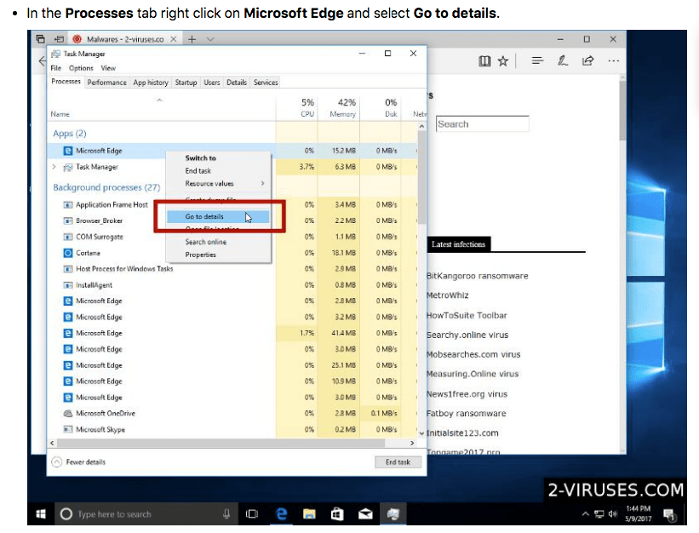
Task: Choose Properties in the context menu
Action: pos(219,255)
